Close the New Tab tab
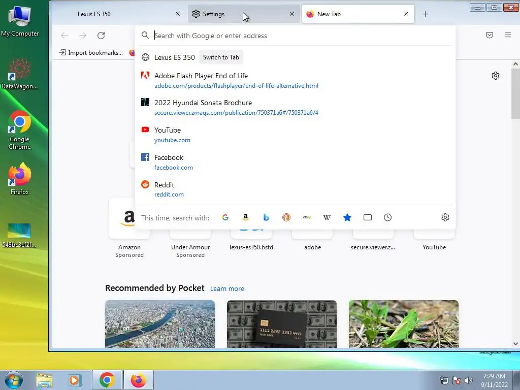 tap(406, 14)
